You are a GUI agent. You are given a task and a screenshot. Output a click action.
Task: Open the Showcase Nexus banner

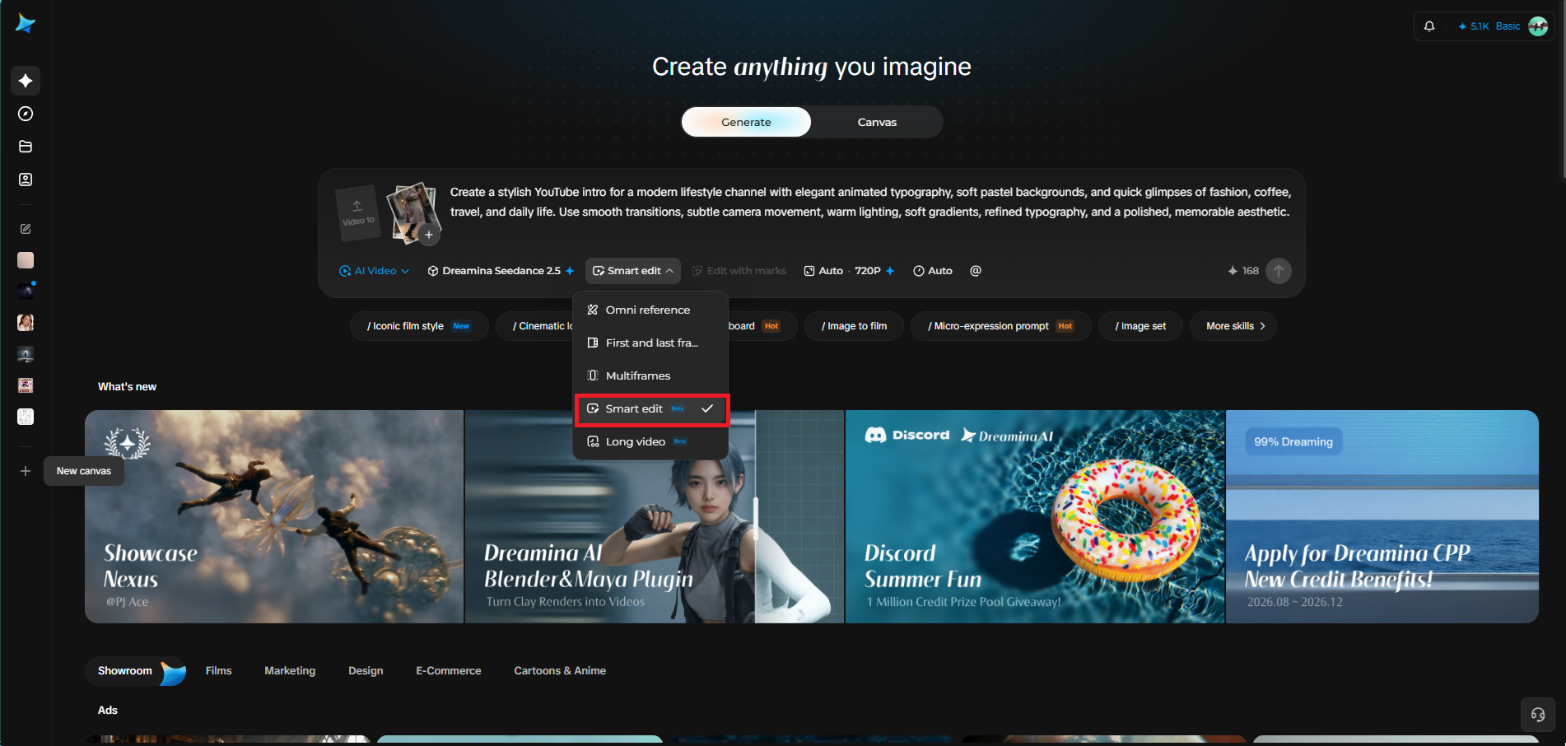(274, 516)
